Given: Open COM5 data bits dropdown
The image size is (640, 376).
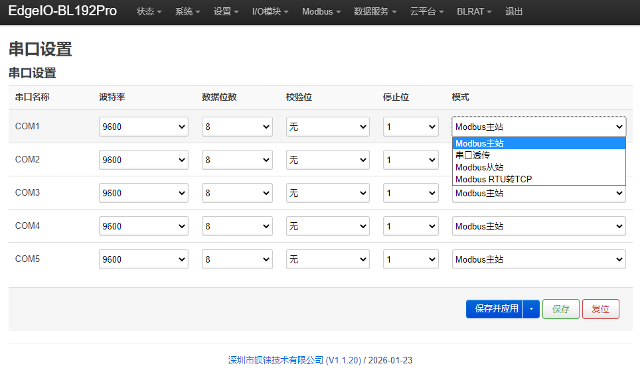Looking at the screenshot, I should [x=237, y=259].
